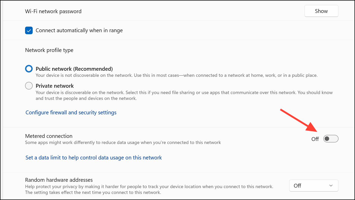Image resolution: width=355 pixels, height=200 pixels.
Task: Click the Wi-Fi network password row label
Action: [53, 11]
